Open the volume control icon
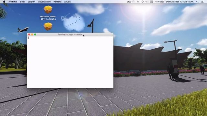 pyautogui.click(x=147, y=2)
